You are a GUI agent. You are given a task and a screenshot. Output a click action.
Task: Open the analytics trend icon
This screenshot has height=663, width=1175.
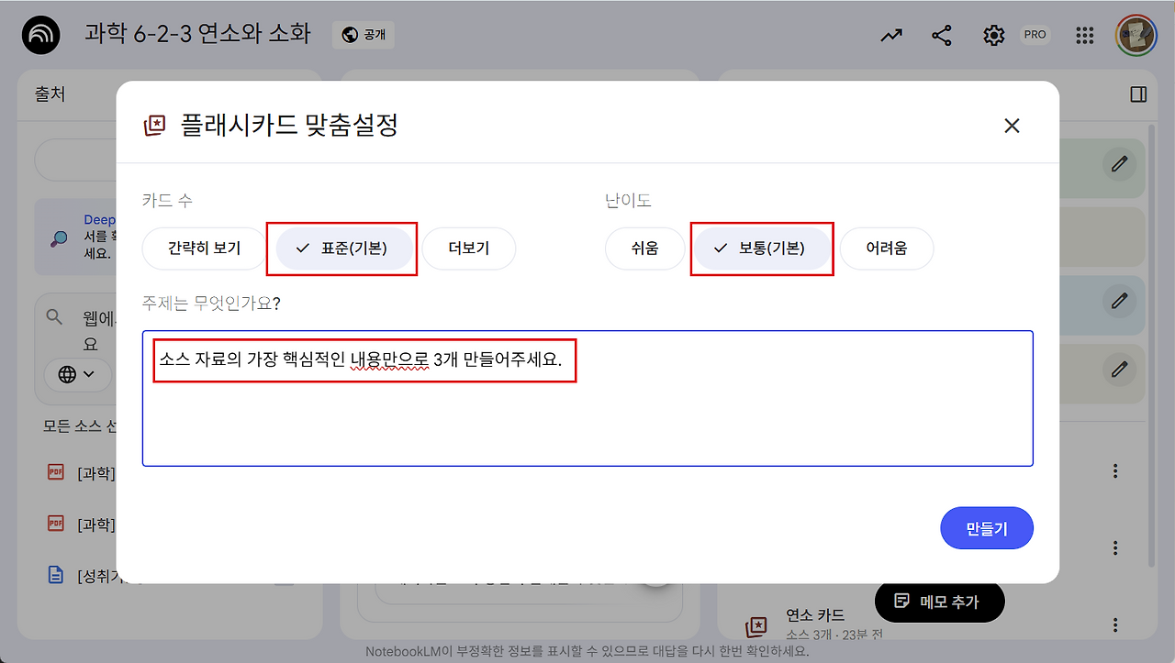click(890, 36)
